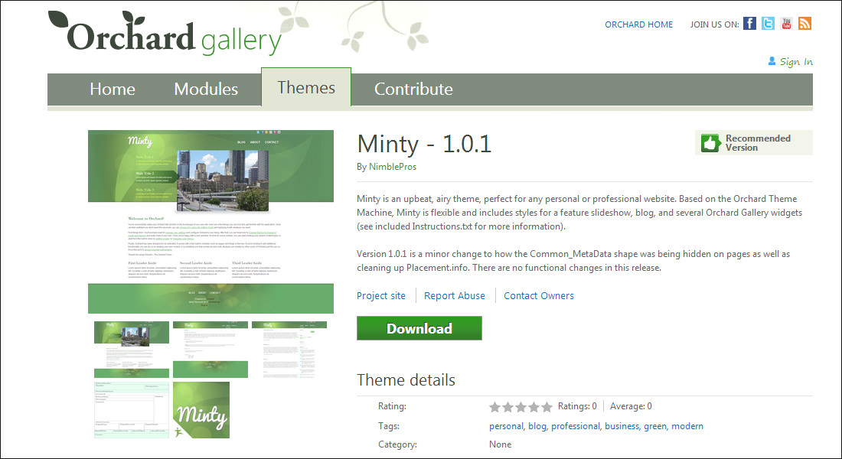Viewport: 842px width, 459px height.
Task: Filter by the blog tag
Action: [x=537, y=426]
